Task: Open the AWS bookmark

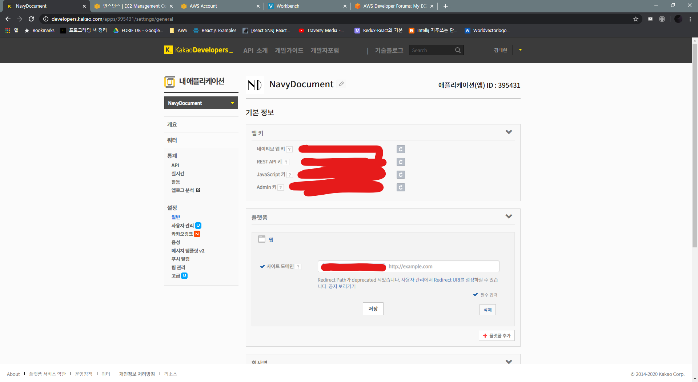Action: [x=178, y=31]
